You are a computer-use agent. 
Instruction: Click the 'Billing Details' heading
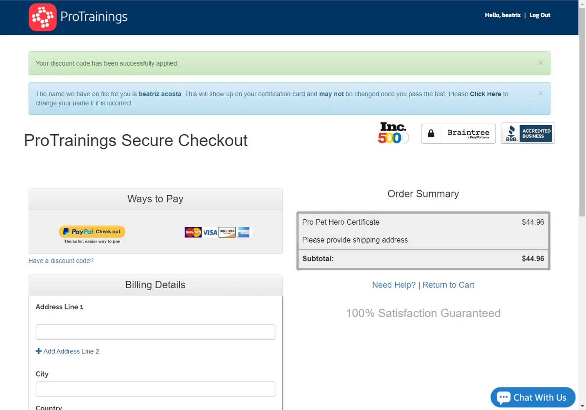[155, 285]
